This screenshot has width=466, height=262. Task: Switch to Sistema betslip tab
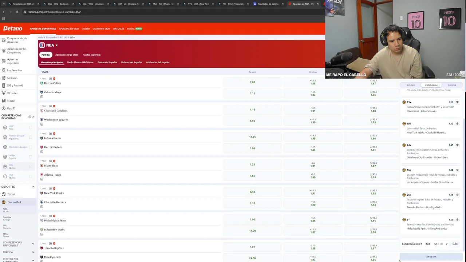point(452,85)
